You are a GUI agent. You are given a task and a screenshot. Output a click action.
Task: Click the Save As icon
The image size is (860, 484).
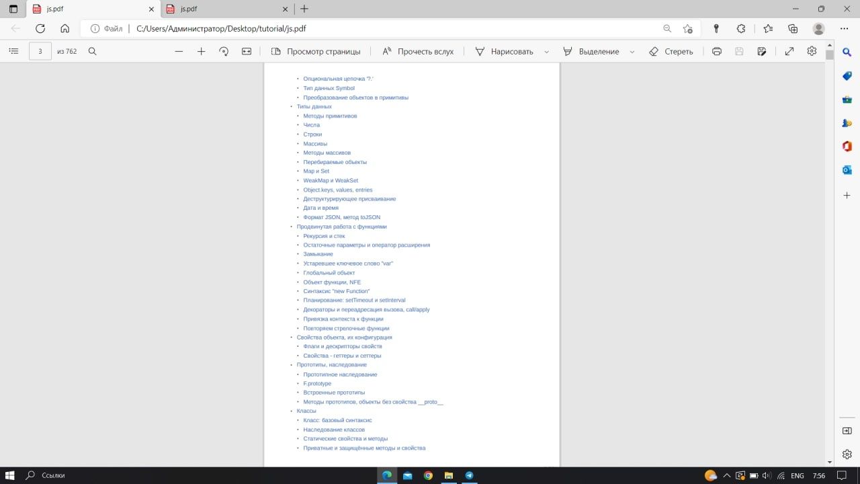coord(762,51)
